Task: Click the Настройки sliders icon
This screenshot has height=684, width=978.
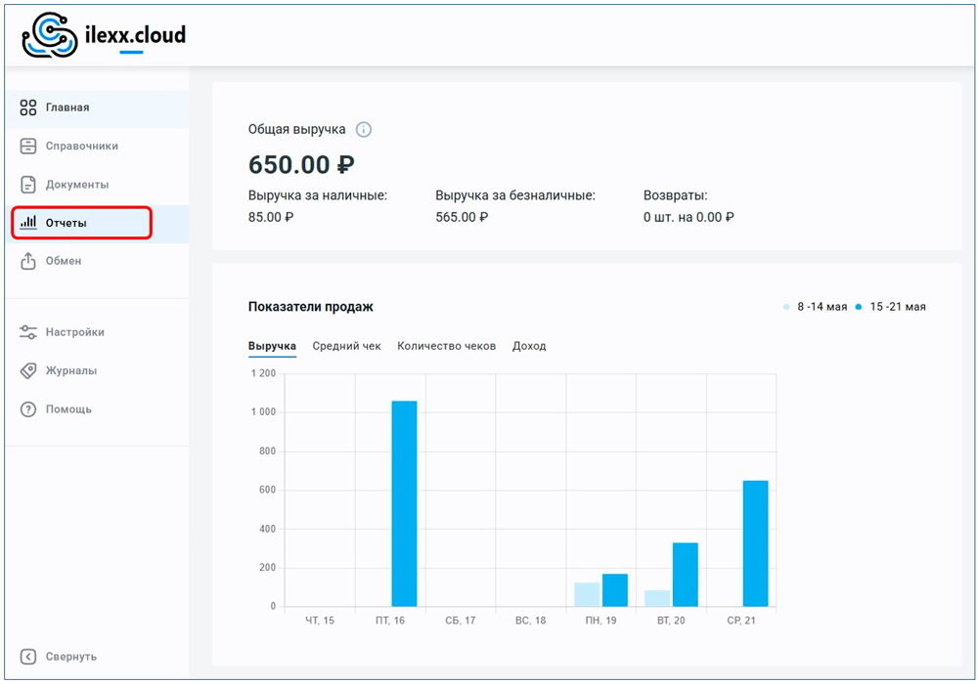Action: click(x=28, y=332)
